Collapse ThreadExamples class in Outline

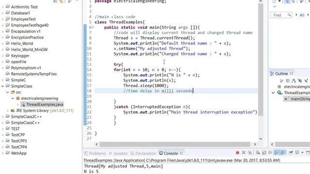click(273, 93)
